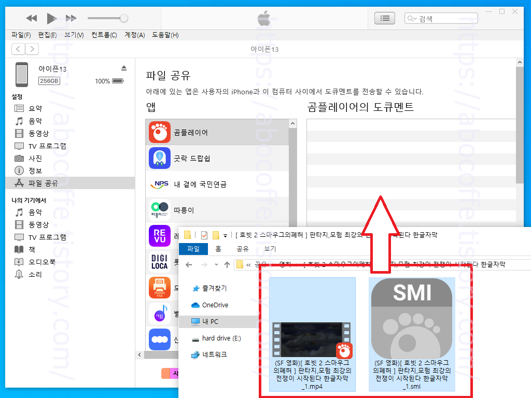Select the 곰플레이어 app icon
Viewport: 531px width, 398px height.
pyautogui.click(x=160, y=132)
